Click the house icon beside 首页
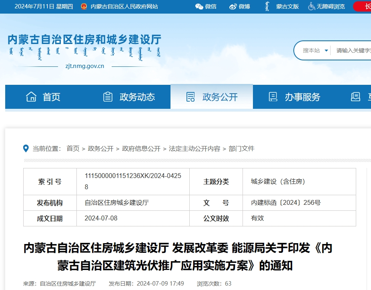The height and width of the screenshot is (290, 371). (31, 97)
